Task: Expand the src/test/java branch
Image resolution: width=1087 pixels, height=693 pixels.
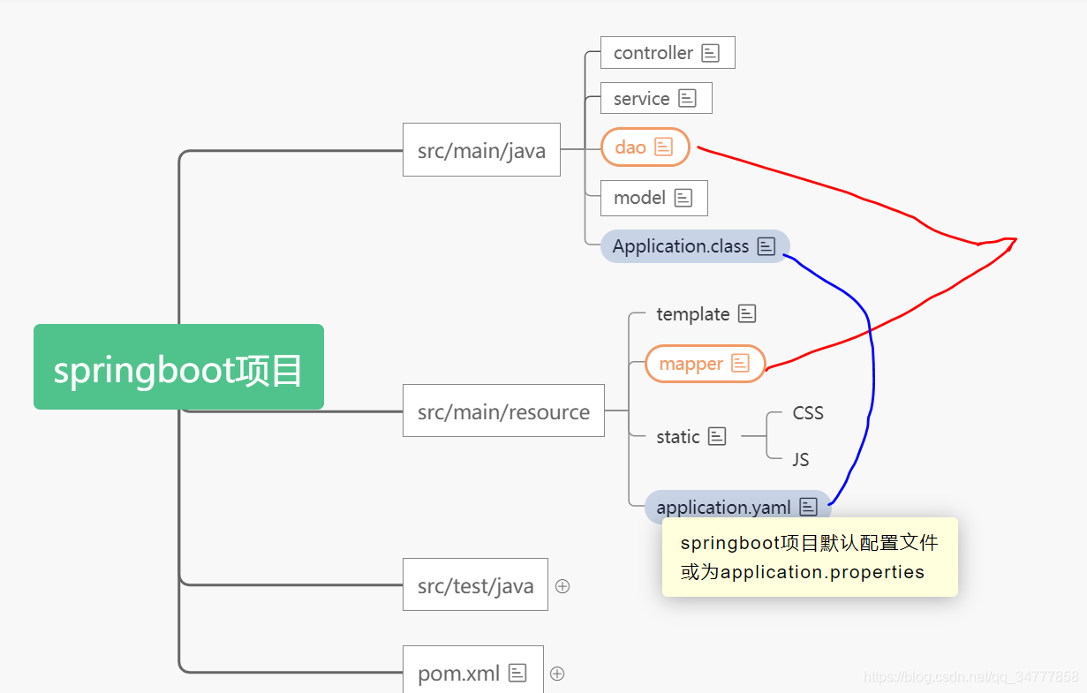Action: pyautogui.click(x=562, y=584)
